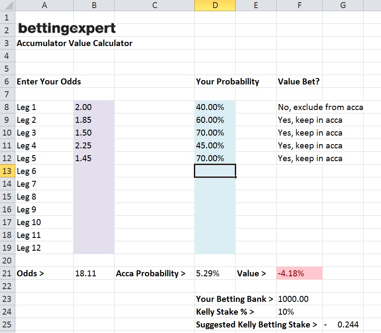The width and height of the screenshot is (381, 333).
Task: Click the probability cell showing 40.00%
Action: tap(215, 107)
